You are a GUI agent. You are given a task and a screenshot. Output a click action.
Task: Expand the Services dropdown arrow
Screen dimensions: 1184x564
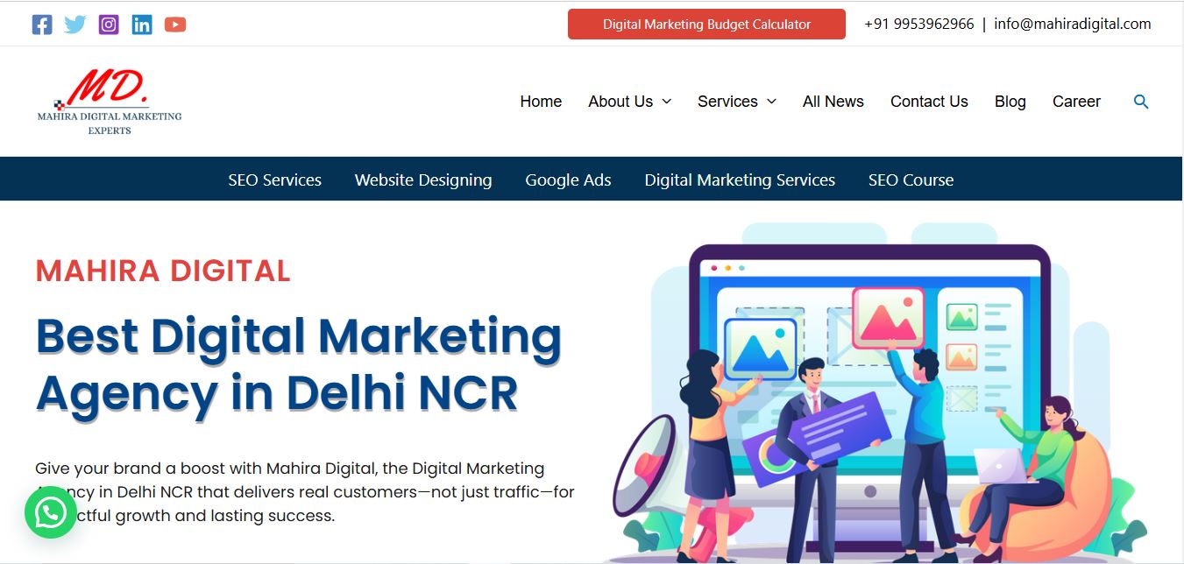771,102
